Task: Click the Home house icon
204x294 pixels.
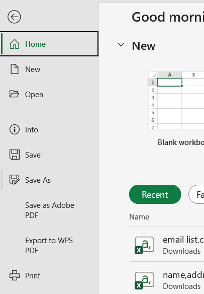Action: [x=15, y=44]
